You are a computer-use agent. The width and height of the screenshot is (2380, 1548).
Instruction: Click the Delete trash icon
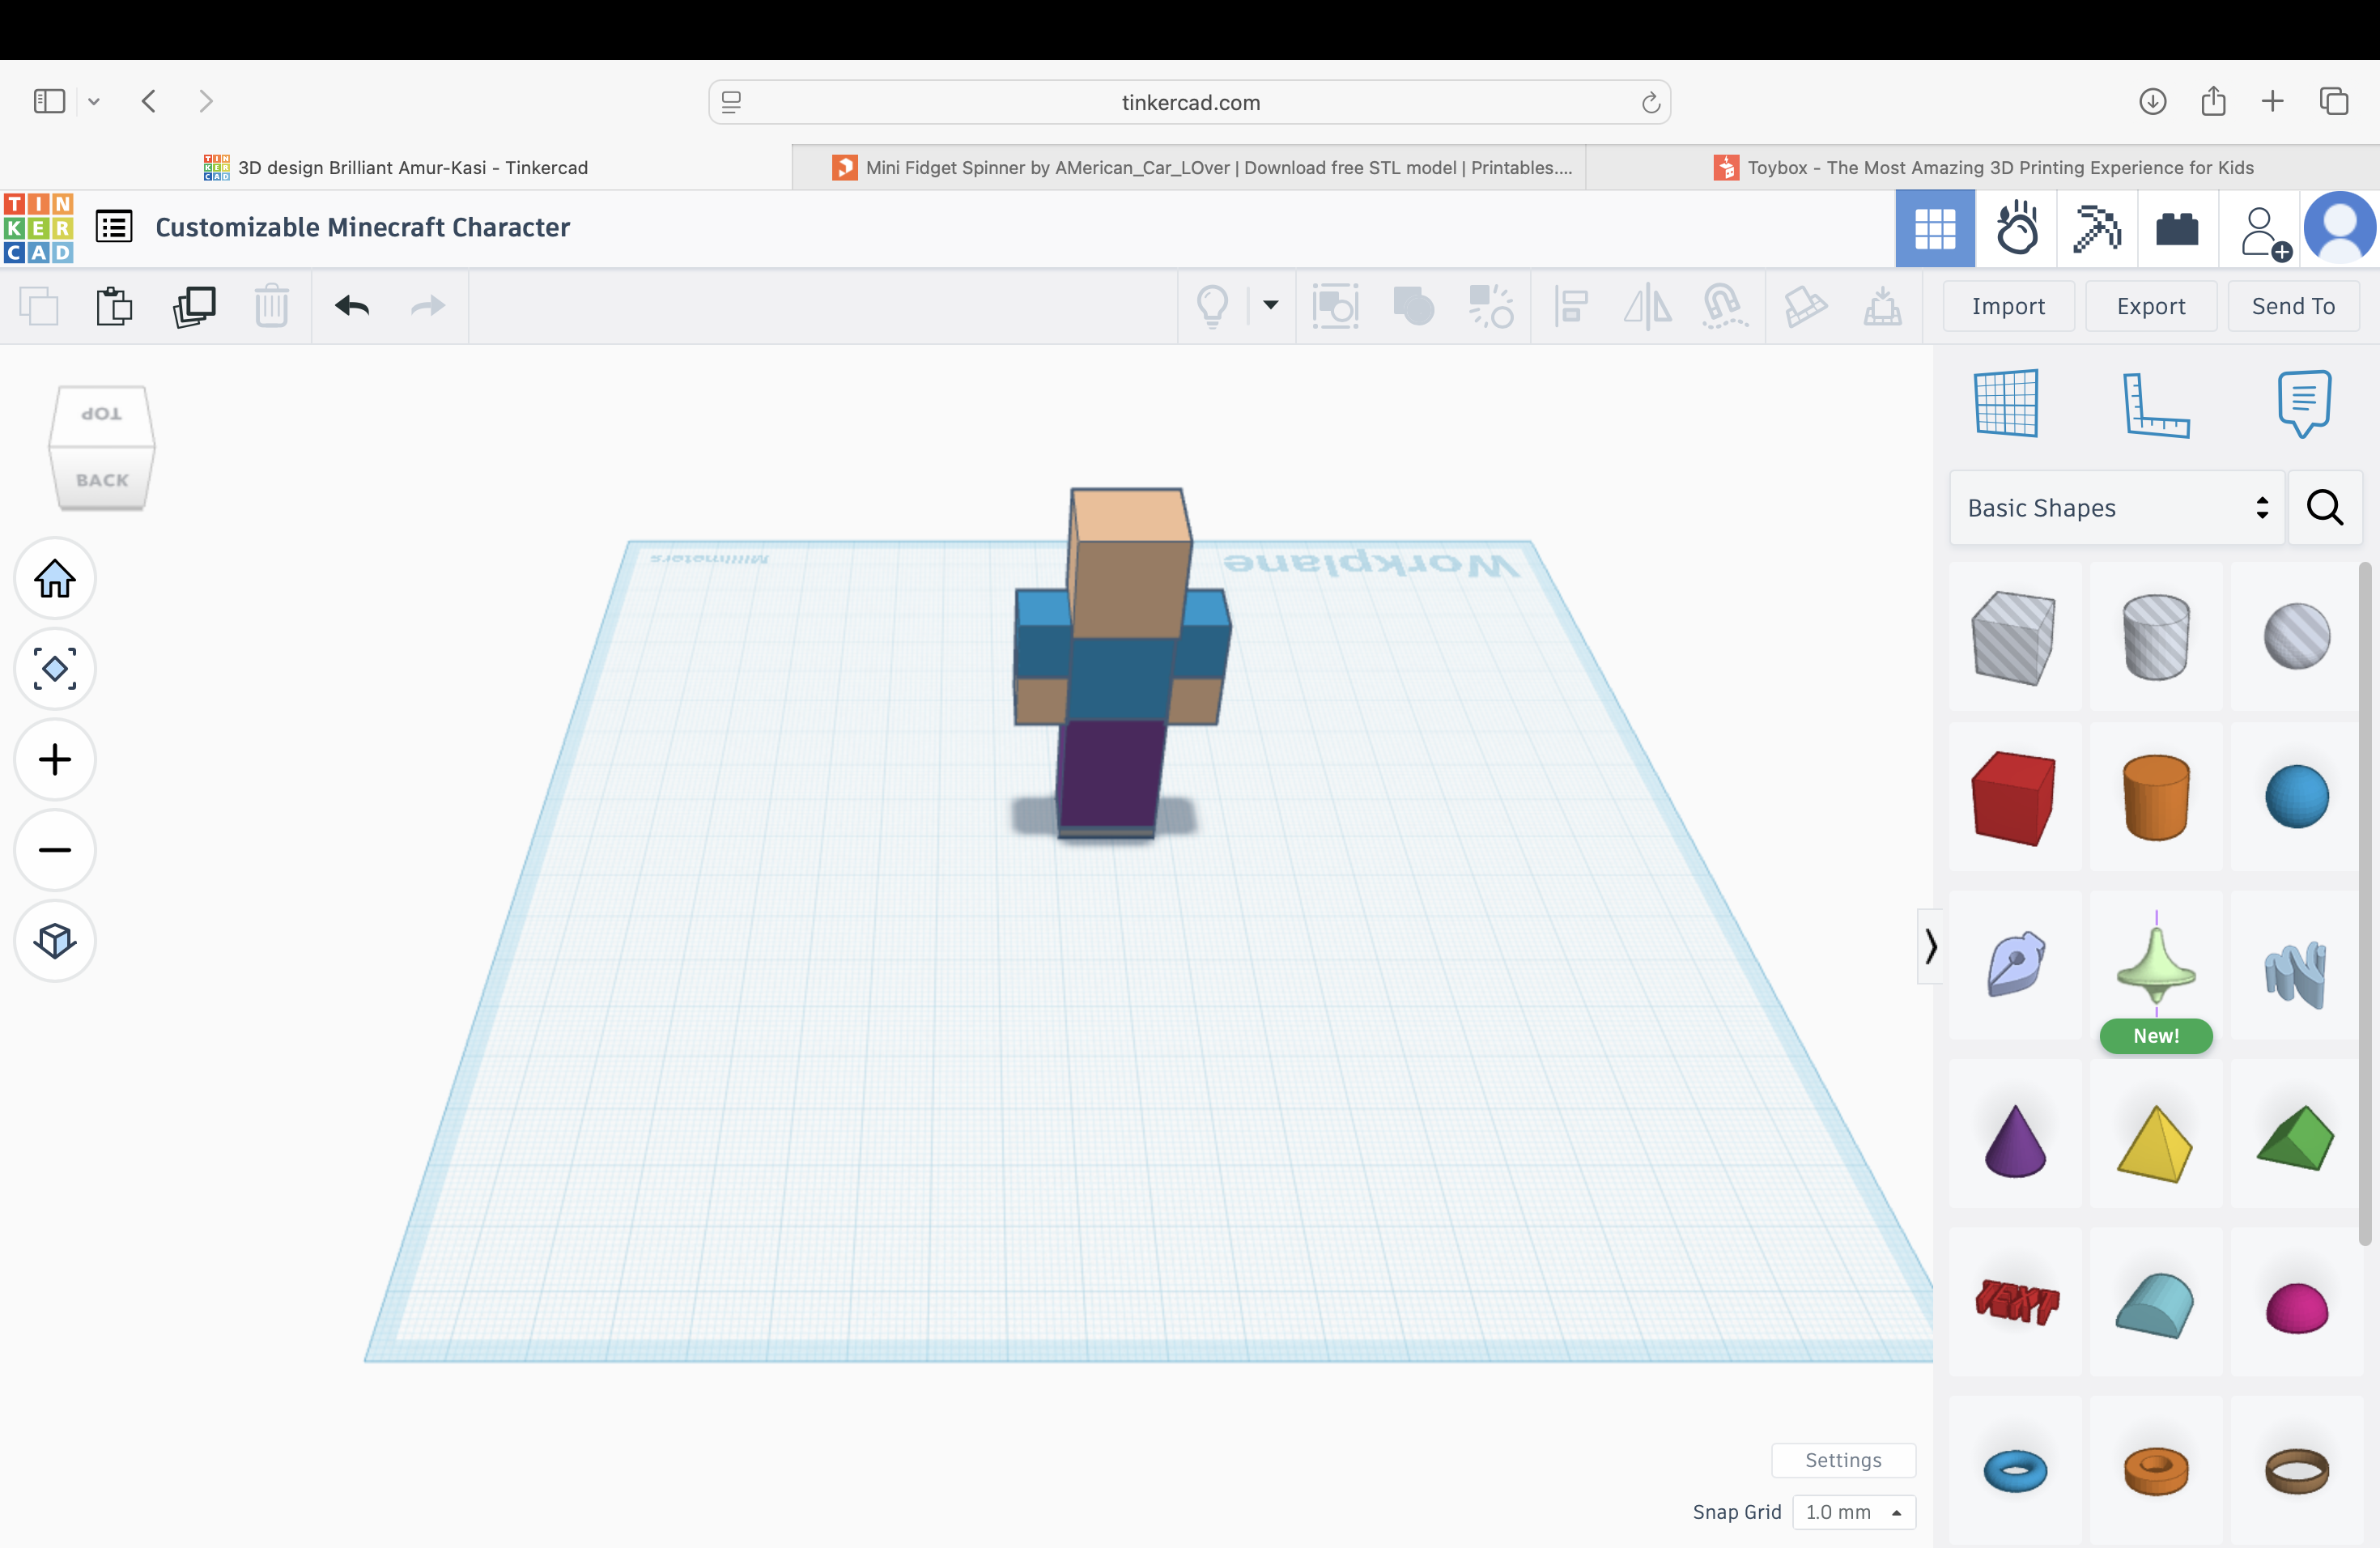(271, 306)
